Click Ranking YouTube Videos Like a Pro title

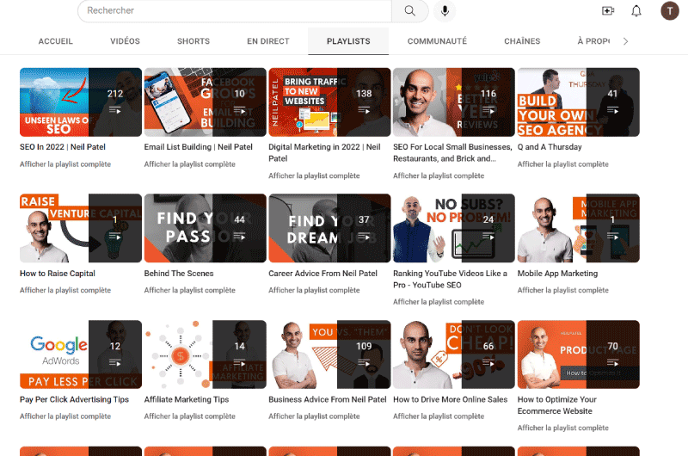[450, 279]
